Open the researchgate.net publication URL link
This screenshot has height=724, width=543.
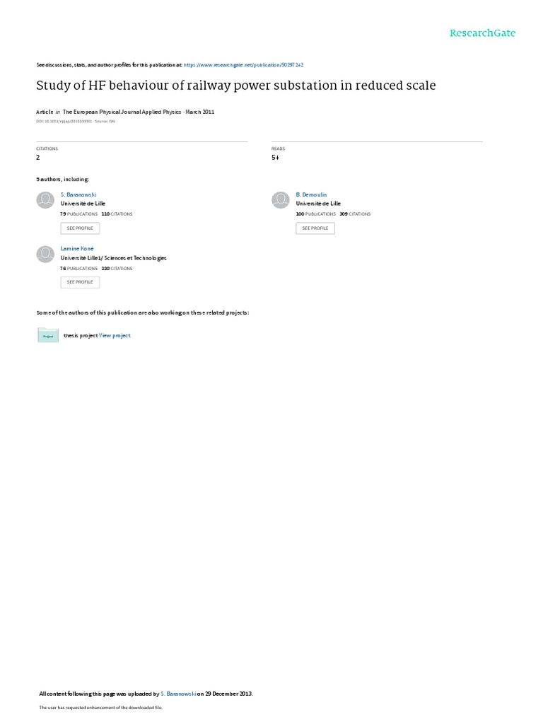click(x=243, y=65)
